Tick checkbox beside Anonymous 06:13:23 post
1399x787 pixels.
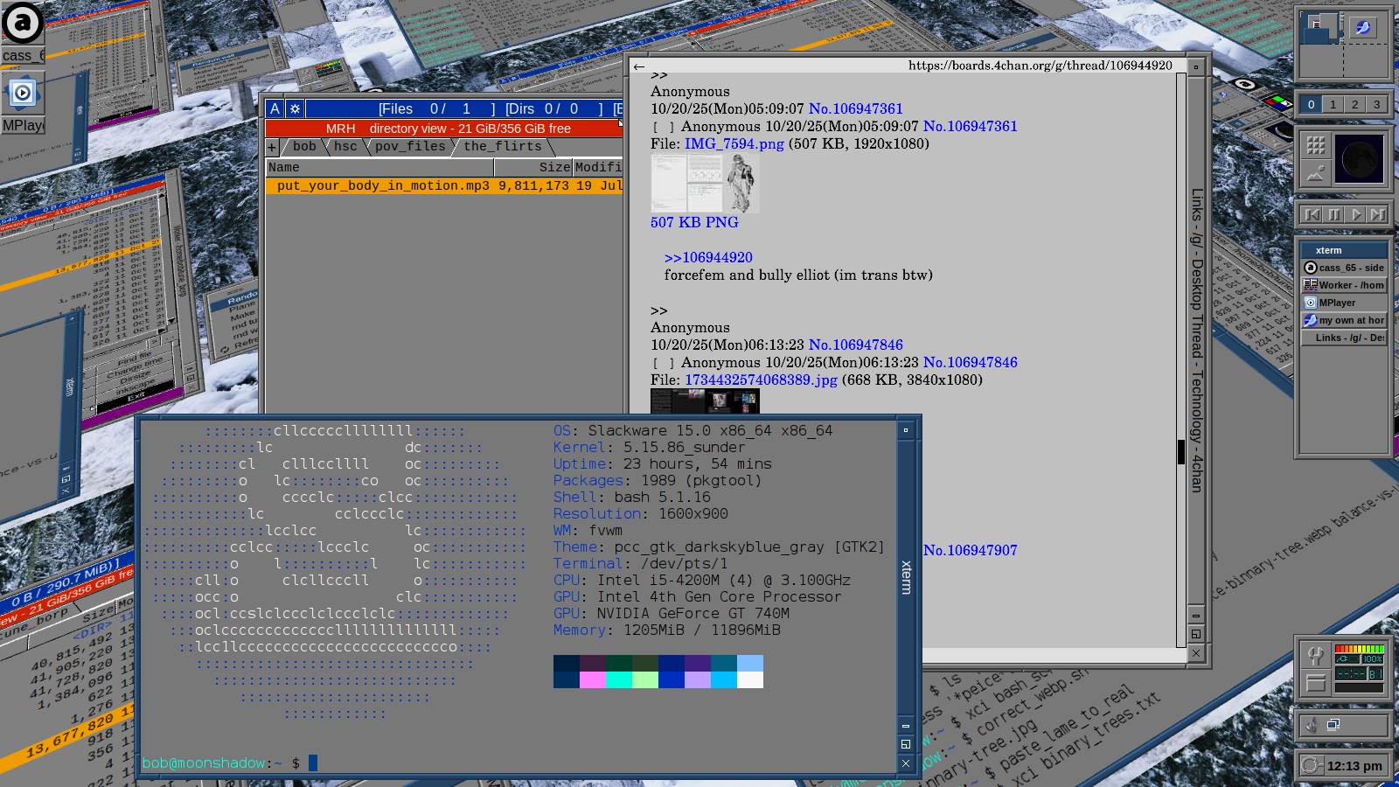click(x=664, y=363)
